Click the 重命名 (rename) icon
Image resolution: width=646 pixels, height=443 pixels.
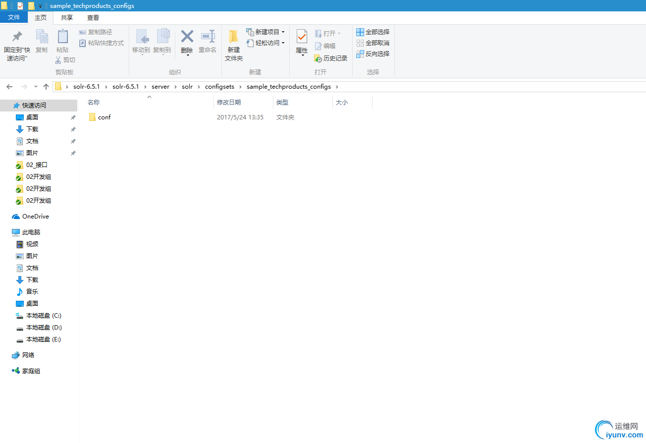(208, 36)
